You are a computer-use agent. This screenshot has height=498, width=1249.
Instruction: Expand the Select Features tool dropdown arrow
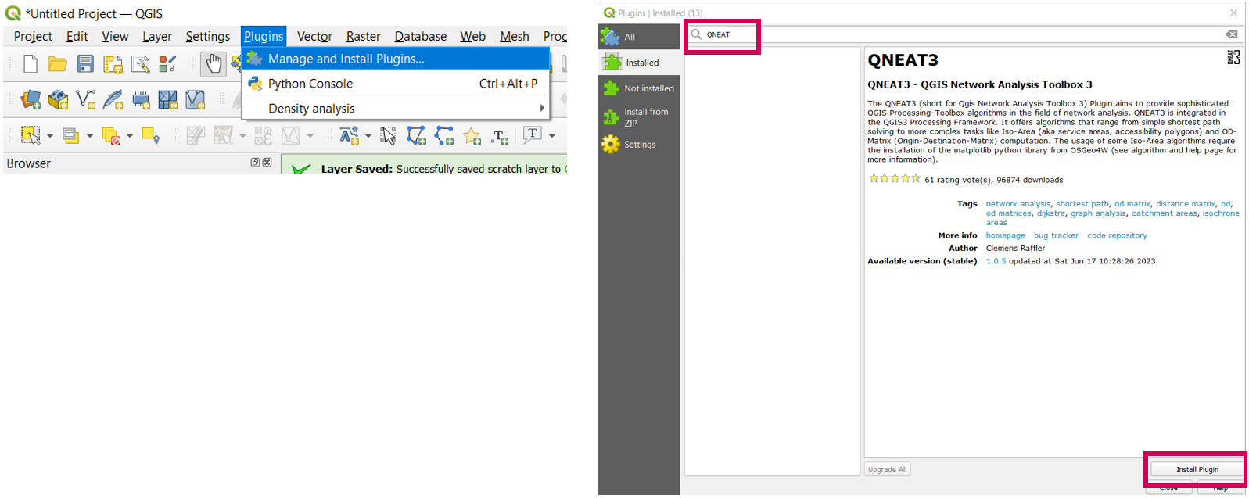(x=50, y=136)
